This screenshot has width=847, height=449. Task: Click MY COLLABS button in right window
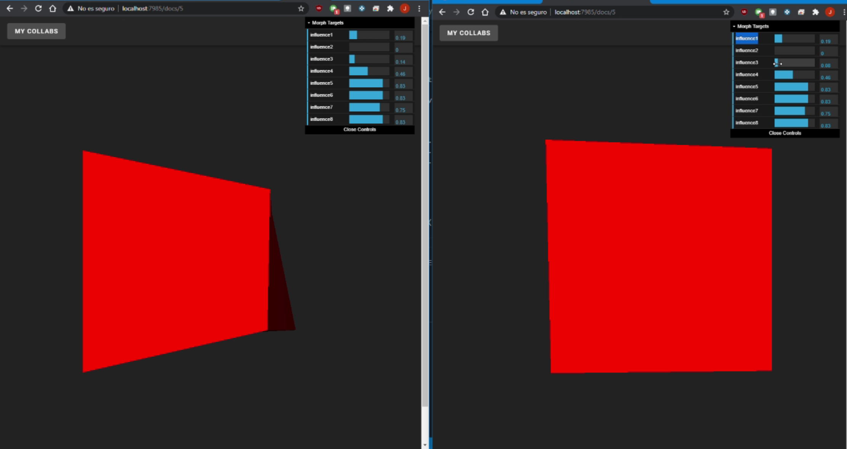click(x=468, y=33)
